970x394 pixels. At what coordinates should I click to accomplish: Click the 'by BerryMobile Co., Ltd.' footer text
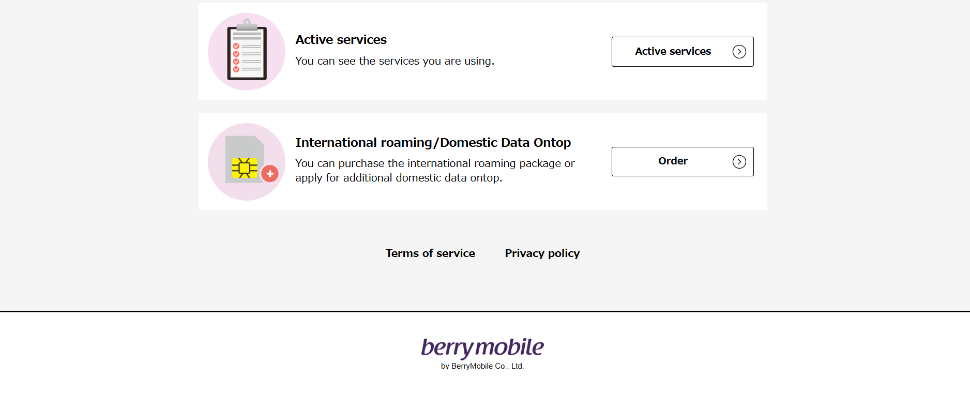pos(482,366)
